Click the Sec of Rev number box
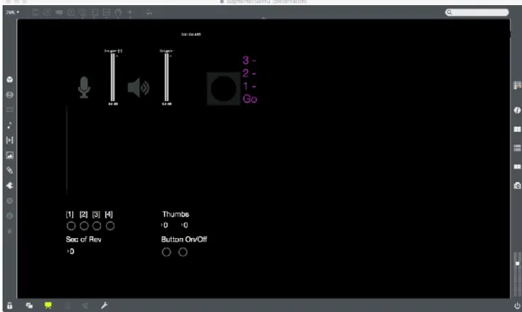522x312 pixels. click(70, 252)
